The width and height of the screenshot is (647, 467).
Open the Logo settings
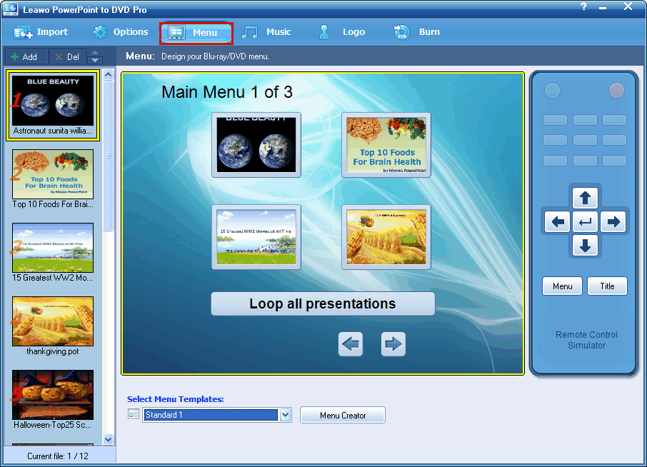323,31
